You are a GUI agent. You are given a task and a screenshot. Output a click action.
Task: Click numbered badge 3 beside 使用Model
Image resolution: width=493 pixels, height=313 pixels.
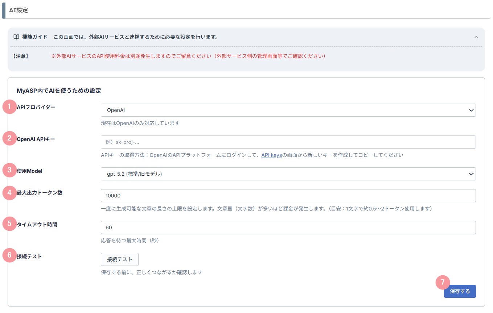pyautogui.click(x=9, y=170)
